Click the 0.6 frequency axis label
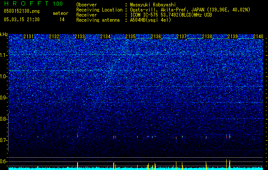 3,161
